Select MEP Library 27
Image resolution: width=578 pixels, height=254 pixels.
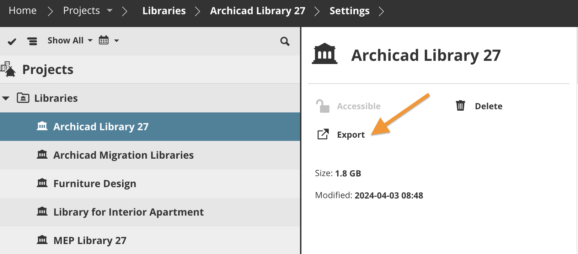coord(90,240)
